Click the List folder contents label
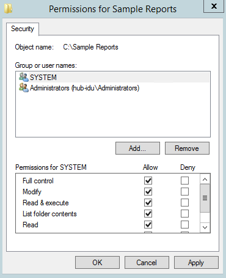This screenshot has width=226, height=278. point(49,214)
